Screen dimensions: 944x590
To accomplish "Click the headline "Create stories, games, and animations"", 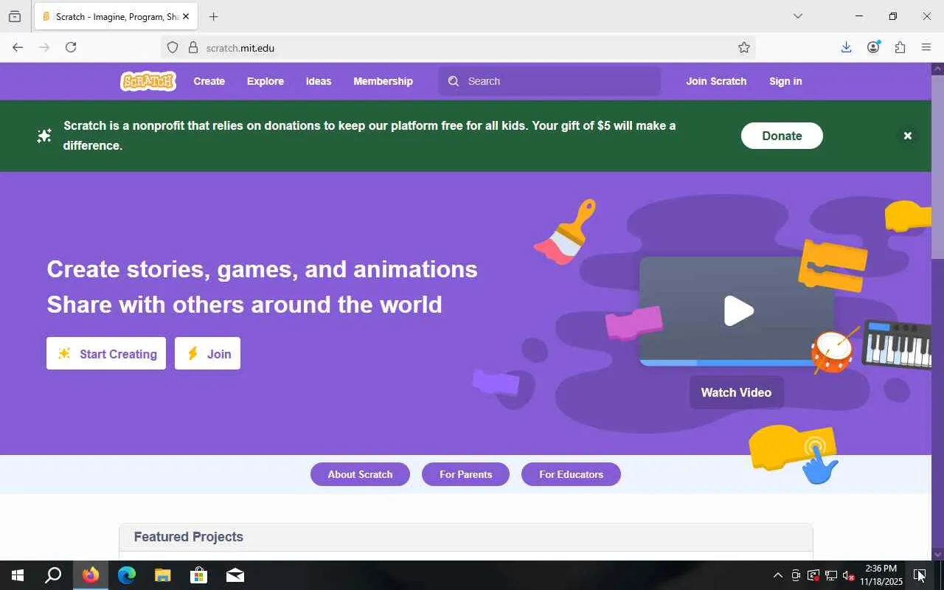I will (262, 269).
